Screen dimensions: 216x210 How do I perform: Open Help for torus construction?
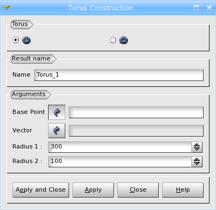coord(183,190)
